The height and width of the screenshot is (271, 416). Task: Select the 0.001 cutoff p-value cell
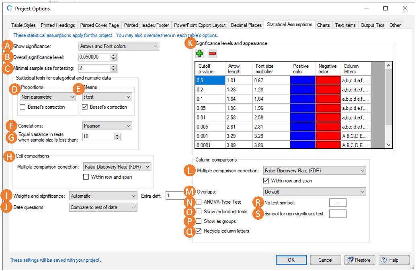(x=210, y=136)
